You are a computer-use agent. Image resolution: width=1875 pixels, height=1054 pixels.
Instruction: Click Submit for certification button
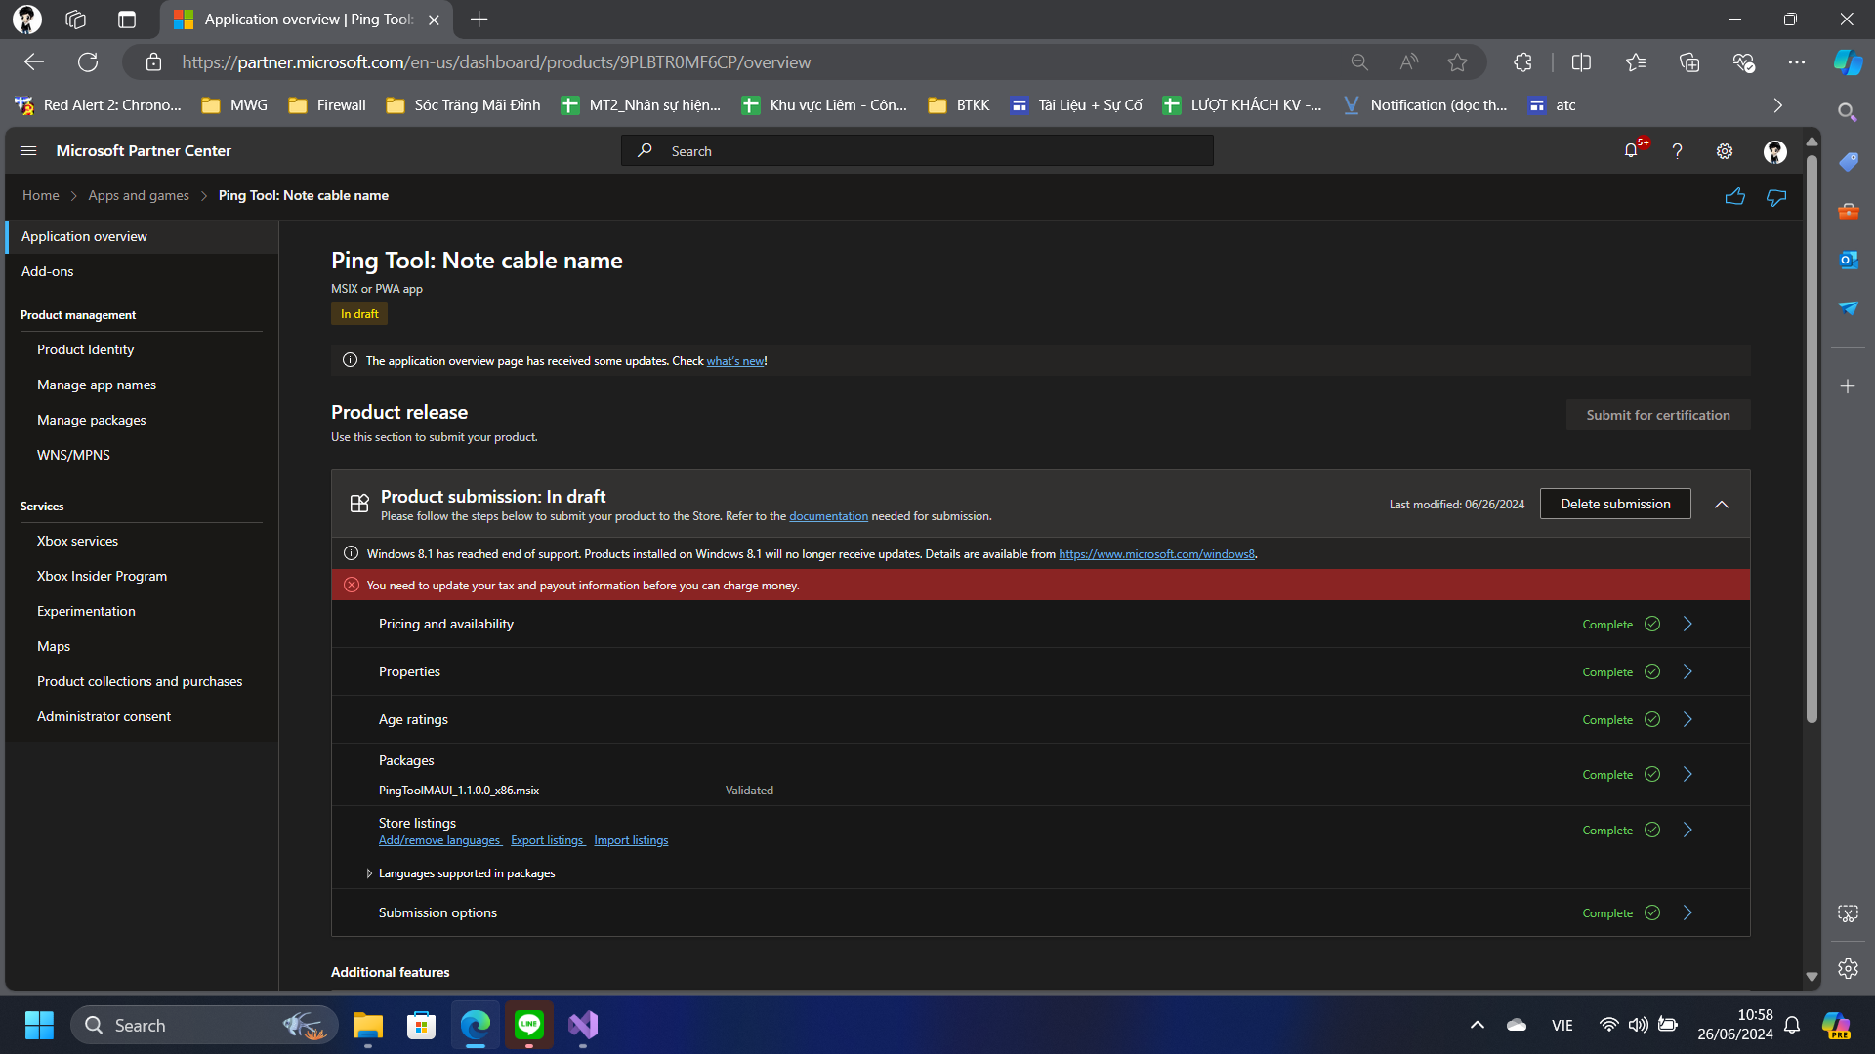coord(1658,415)
